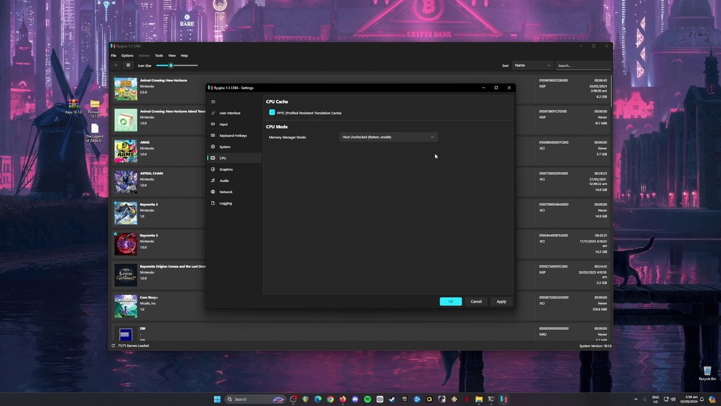Open the Logging settings section
Image resolution: width=721 pixels, height=406 pixels.
225,203
